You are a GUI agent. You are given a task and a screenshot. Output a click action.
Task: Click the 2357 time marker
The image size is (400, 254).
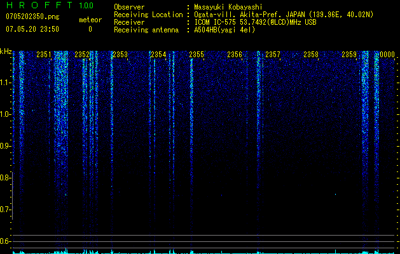(273, 55)
